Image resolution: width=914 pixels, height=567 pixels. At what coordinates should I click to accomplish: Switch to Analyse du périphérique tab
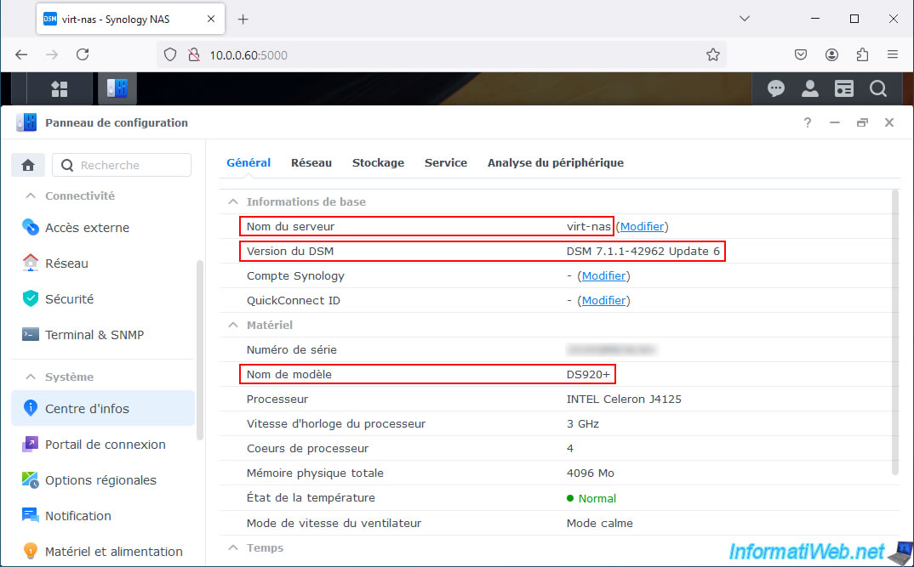click(556, 163)
